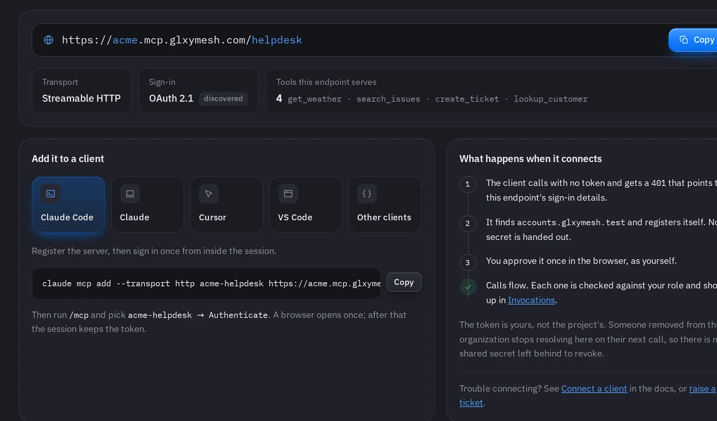Click the lookup_customer tool name
The width and height of the screenshot is (717, 421).
(551, 99)
